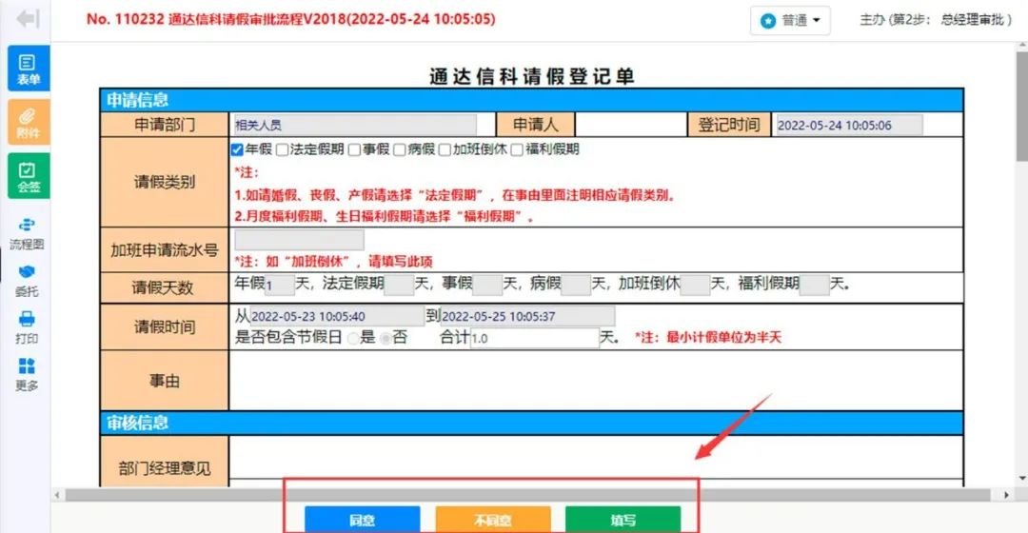This screenshot has width=1028, height=533.
Task: Open the 普通 priority dropdown
Action: click(790, 20)
